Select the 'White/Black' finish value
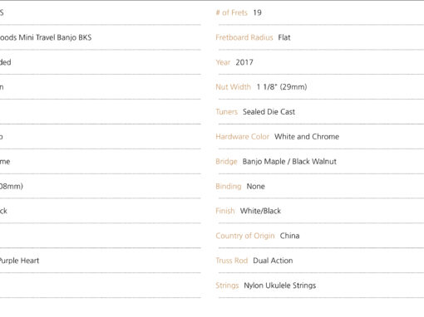Screen dimensions: 424x317 point(260,211)
